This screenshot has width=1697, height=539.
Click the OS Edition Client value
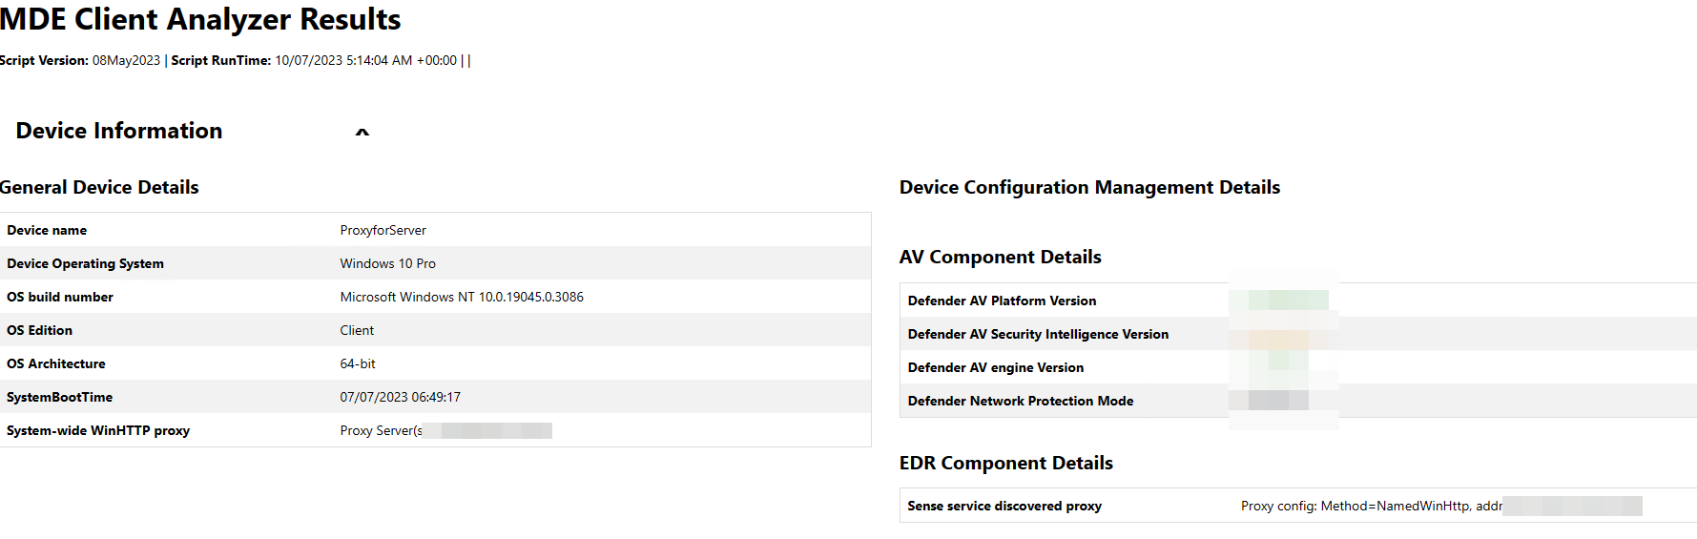(x=357, y=330)
